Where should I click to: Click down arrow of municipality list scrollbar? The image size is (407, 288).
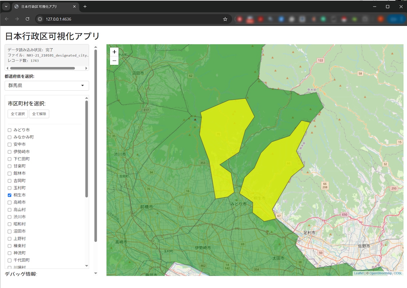[87, 266]
